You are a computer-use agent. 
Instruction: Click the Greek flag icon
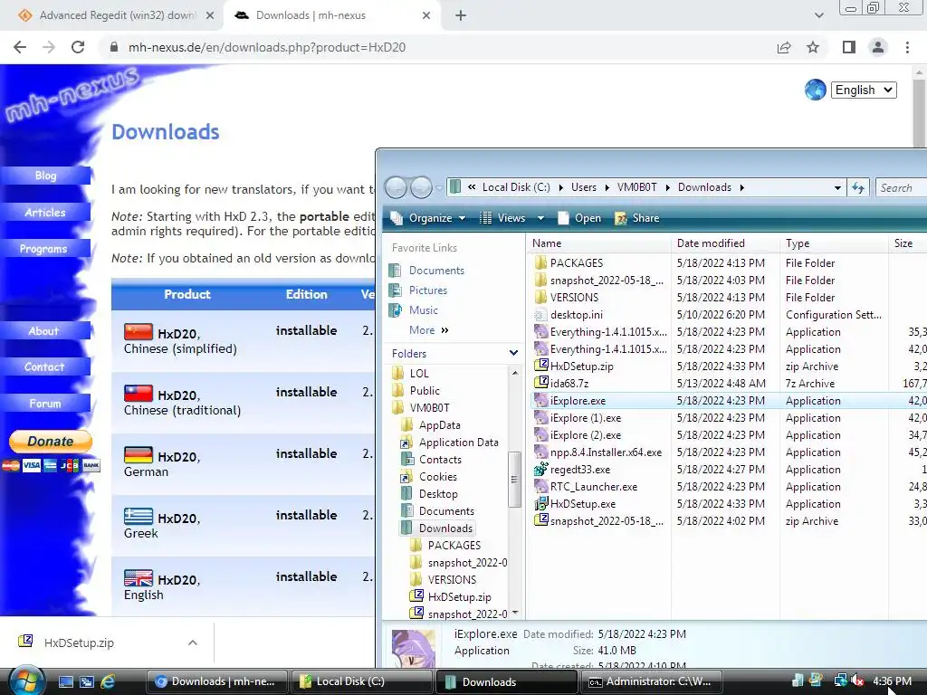[x=139, y=516]
